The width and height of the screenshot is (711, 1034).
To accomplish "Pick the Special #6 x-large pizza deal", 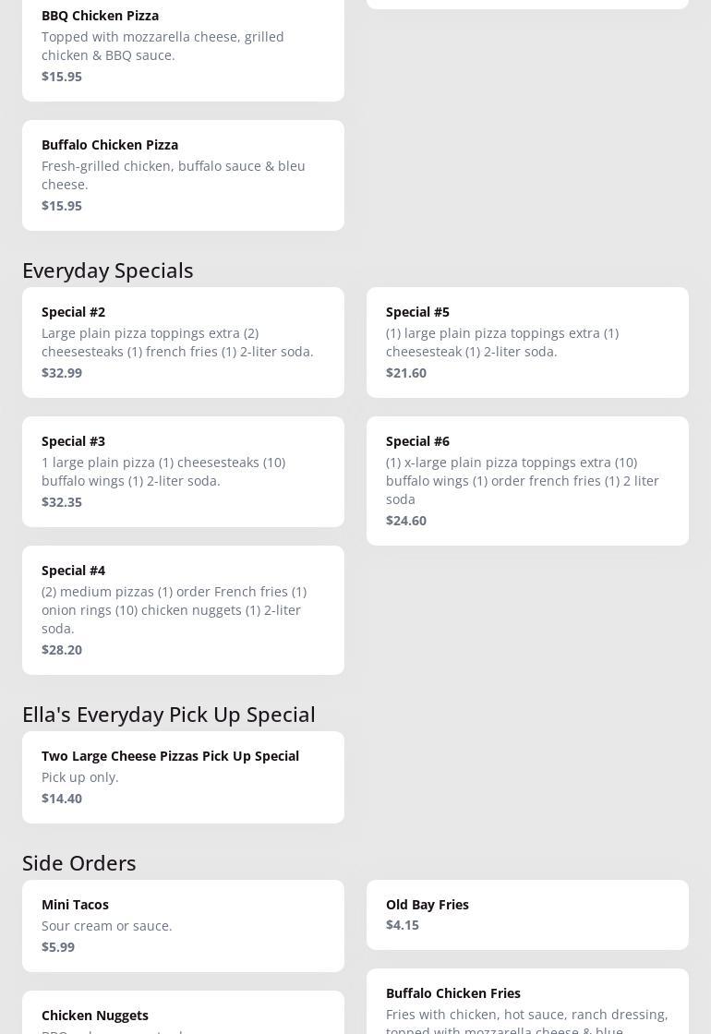I will pyautogui.click(x=527, y=480).
